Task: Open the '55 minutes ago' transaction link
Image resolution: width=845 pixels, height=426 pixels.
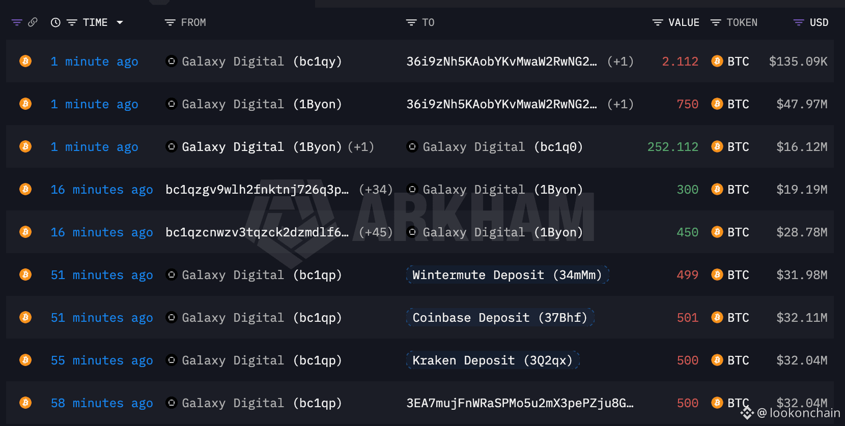Action: tap(102, 360)
